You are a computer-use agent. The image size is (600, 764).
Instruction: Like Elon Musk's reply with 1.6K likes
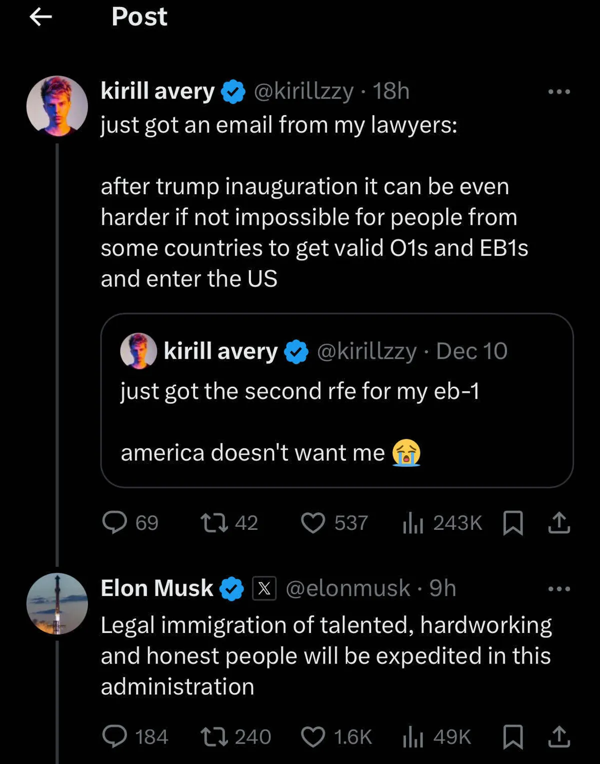[313, 736]
